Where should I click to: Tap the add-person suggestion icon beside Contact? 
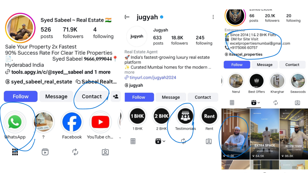pos(115,96)
